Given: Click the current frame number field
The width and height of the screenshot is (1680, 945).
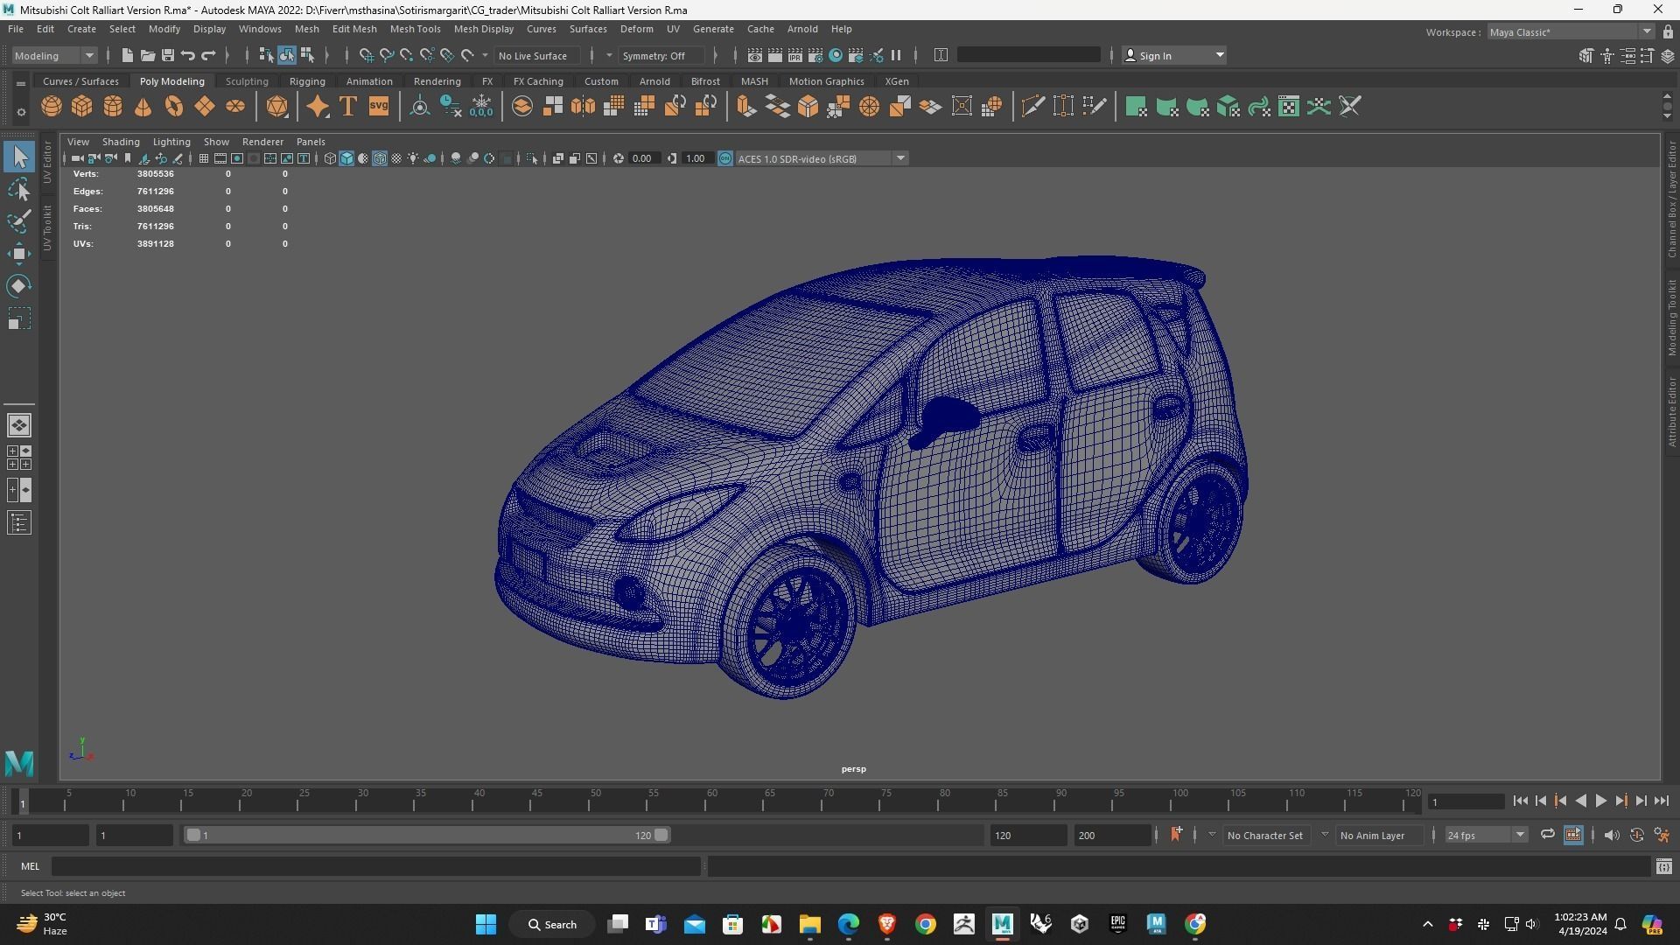Looking at the screenshot, I should (1466, 801).
